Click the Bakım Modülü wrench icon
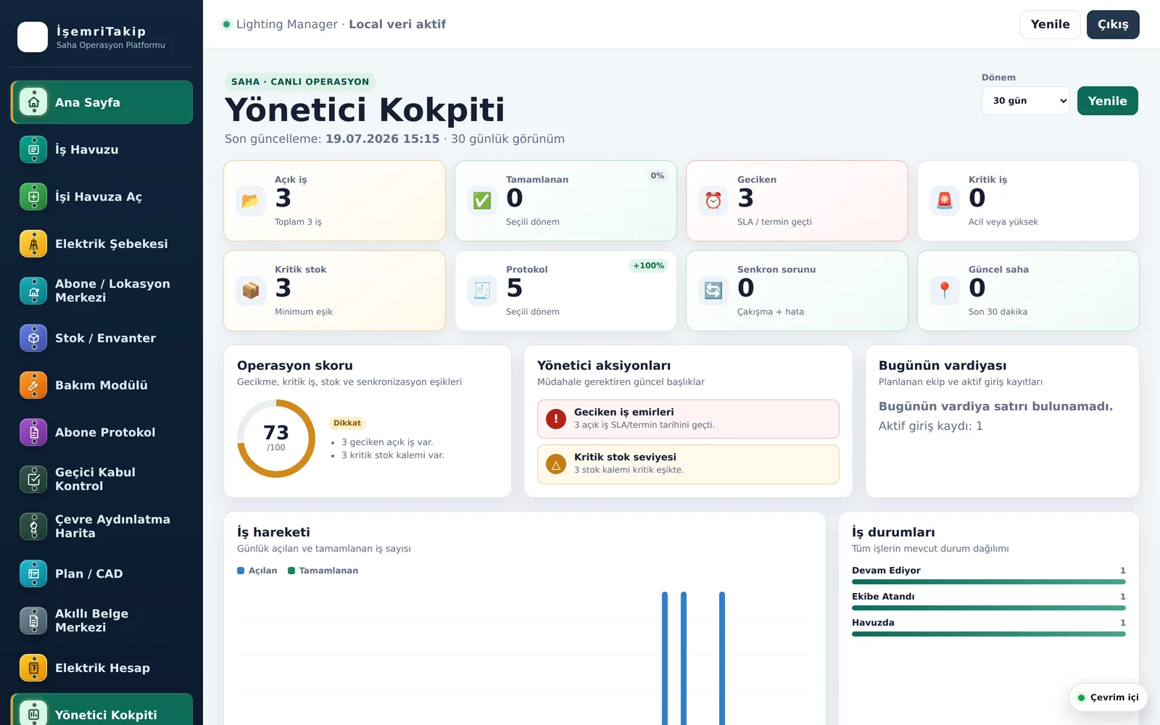 coord(33,385)
